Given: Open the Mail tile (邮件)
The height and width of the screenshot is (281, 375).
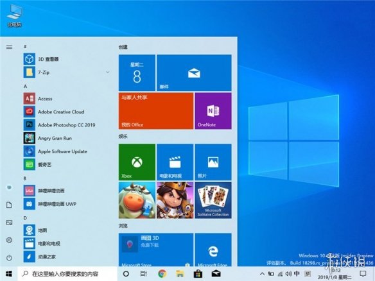Looking at the screenshot, I should (x=194, y=72).
